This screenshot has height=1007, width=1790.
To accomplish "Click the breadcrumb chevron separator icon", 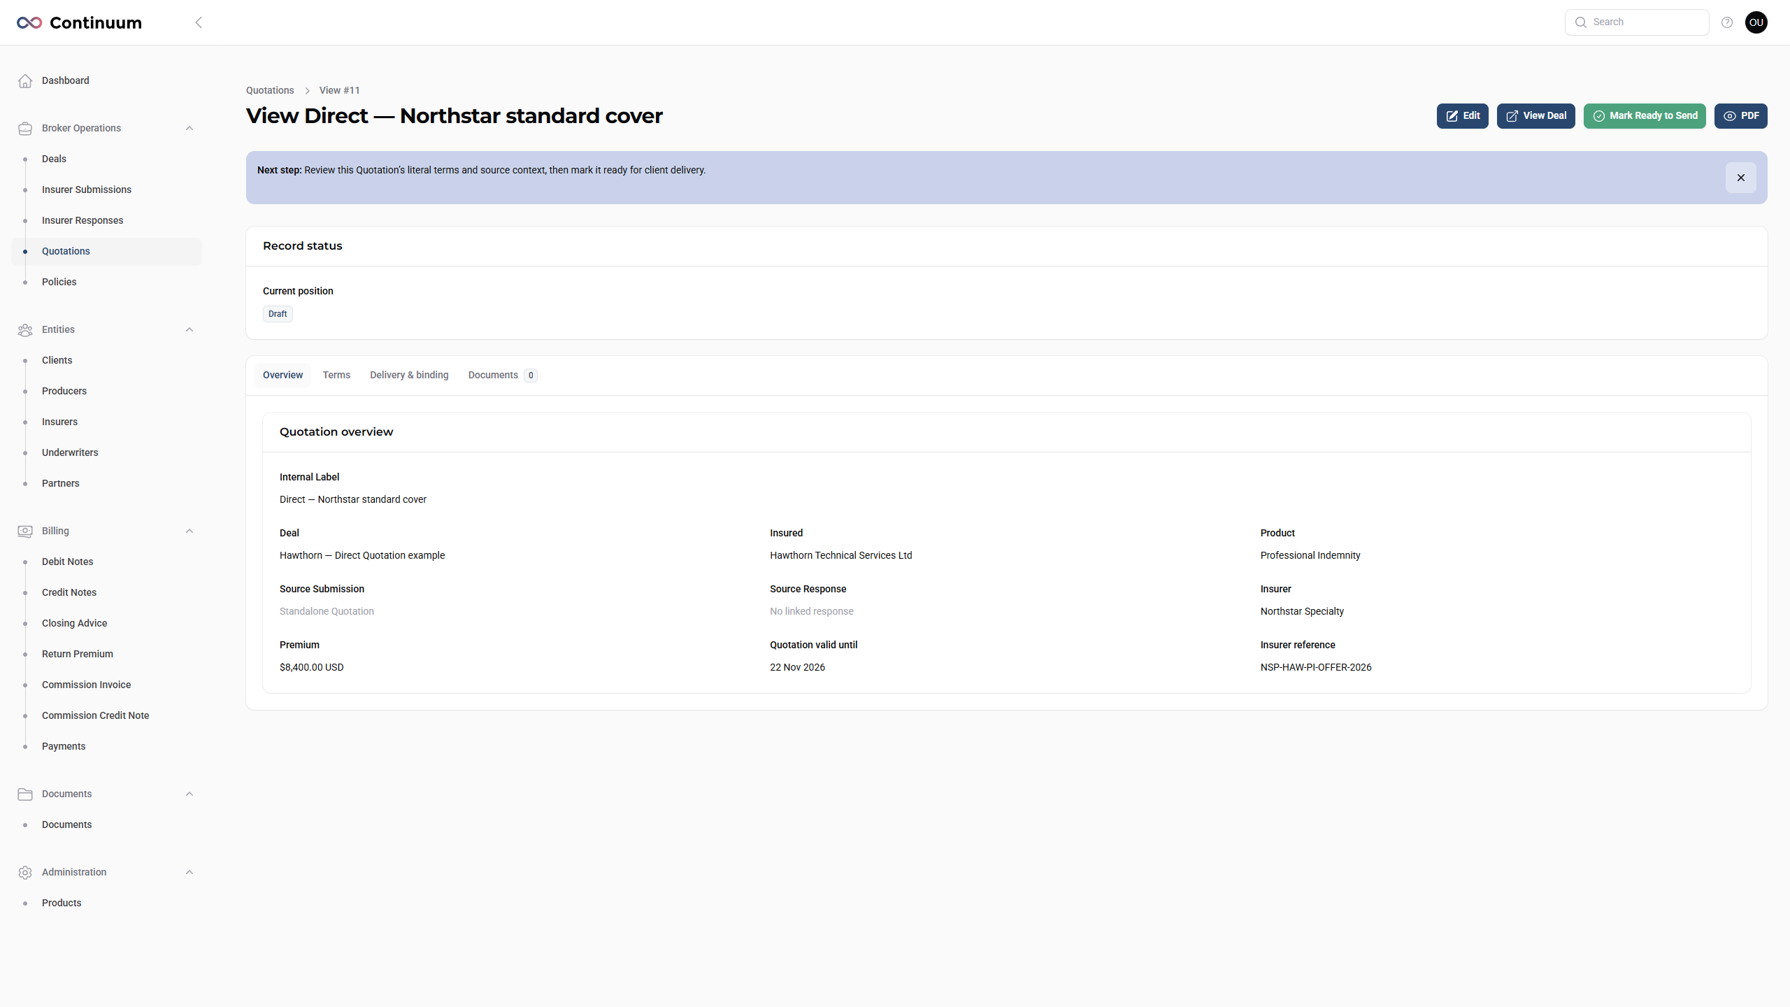I will [x=307, y=91].
